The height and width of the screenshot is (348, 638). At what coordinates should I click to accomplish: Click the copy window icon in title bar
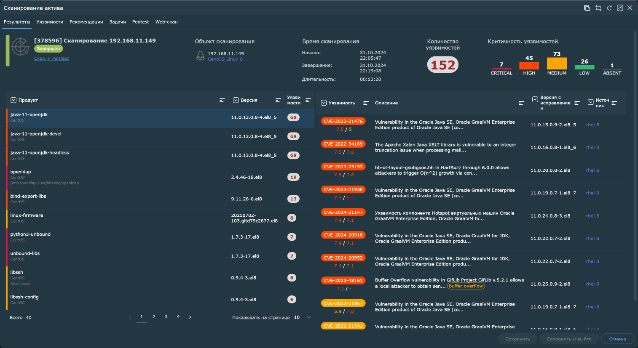[x=587, y=8]
